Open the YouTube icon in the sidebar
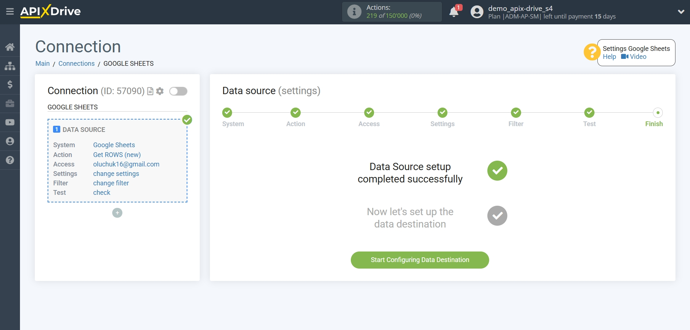This screenshot has height=330, width=690. pos(10,122)
